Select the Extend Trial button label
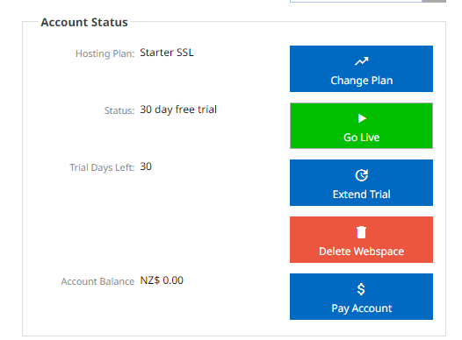This screenshot has height=340, width=462. [x=362, y=195]
